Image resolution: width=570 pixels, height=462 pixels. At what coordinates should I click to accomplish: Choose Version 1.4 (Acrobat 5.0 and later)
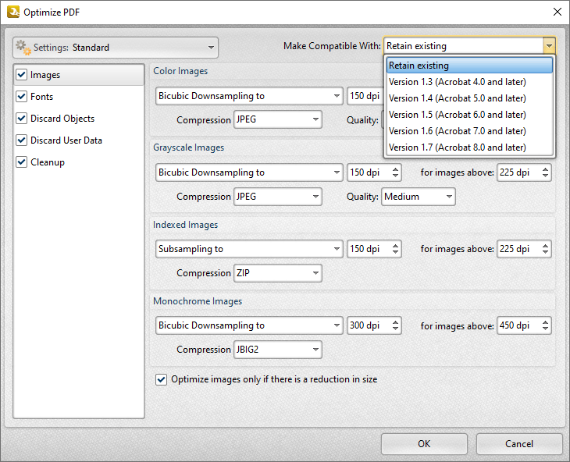(469, 98)
